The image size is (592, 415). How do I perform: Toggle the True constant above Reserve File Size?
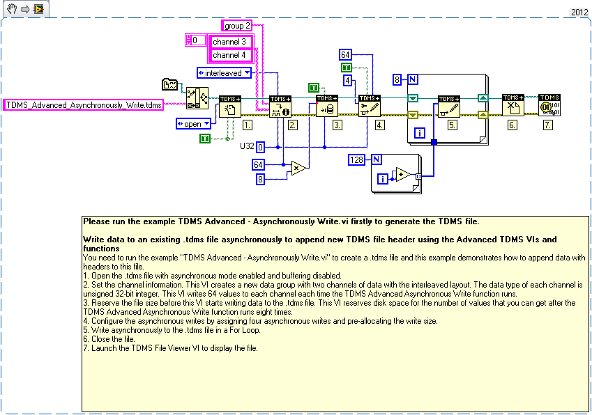(x=313, y=88)
